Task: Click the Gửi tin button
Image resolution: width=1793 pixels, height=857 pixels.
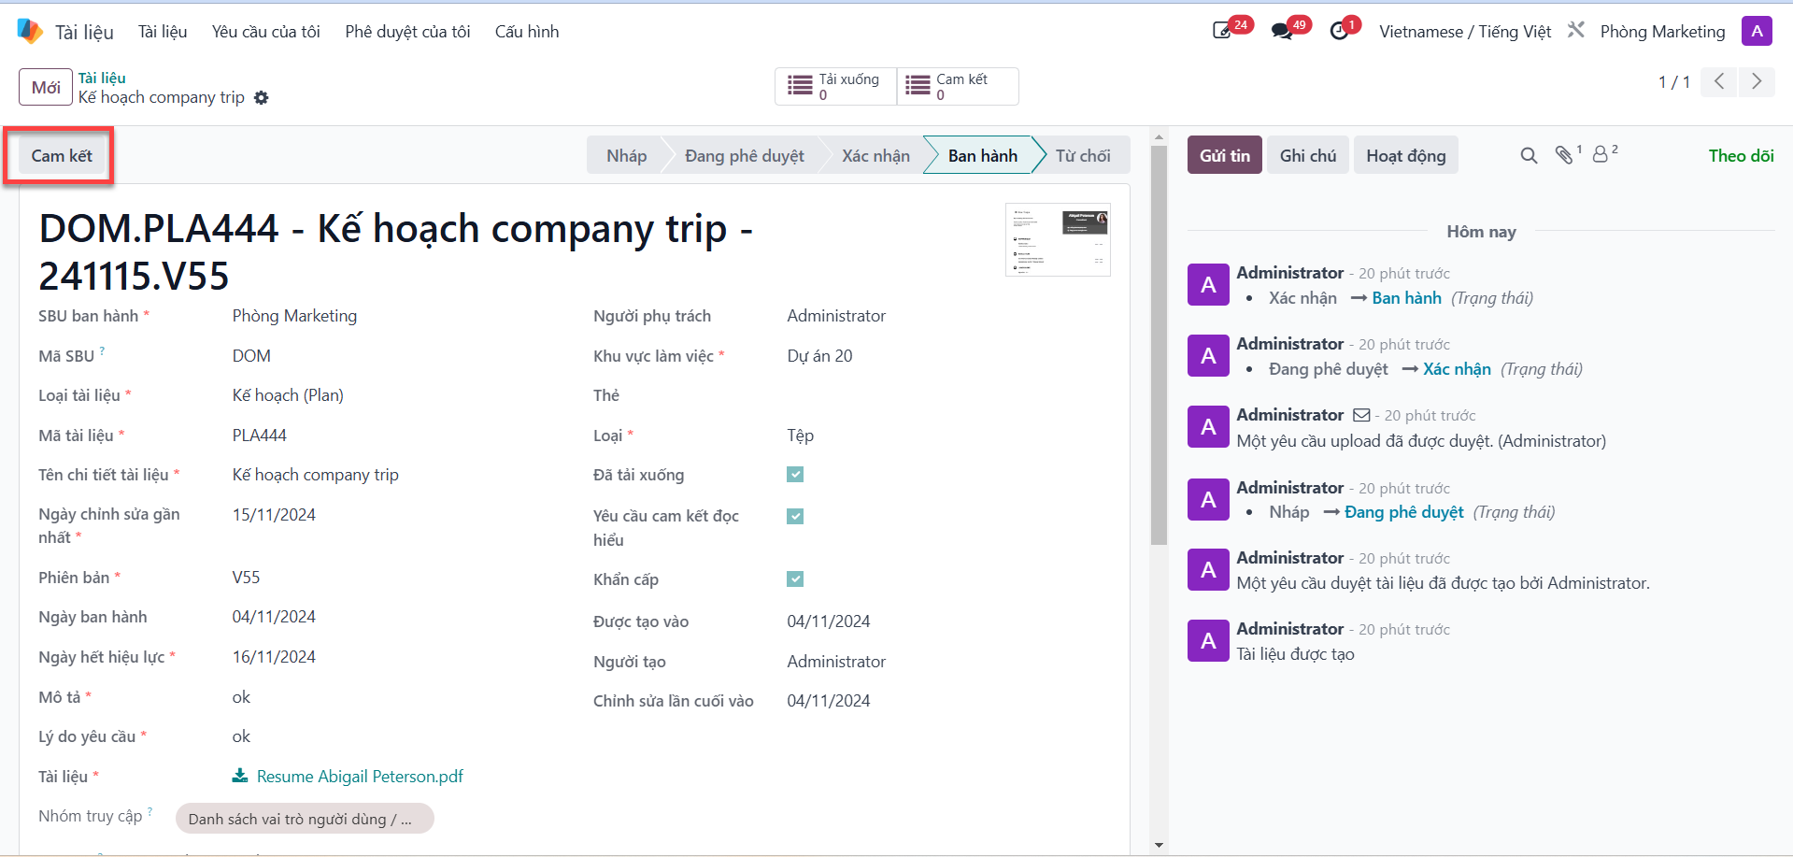Action: coord(1225,155)
